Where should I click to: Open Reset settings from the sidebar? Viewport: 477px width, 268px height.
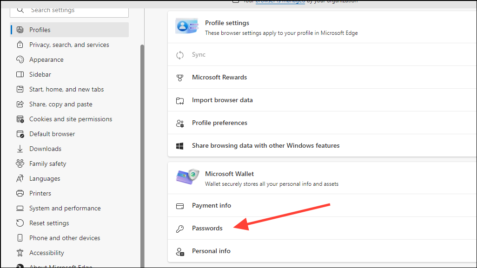(48, 223)
